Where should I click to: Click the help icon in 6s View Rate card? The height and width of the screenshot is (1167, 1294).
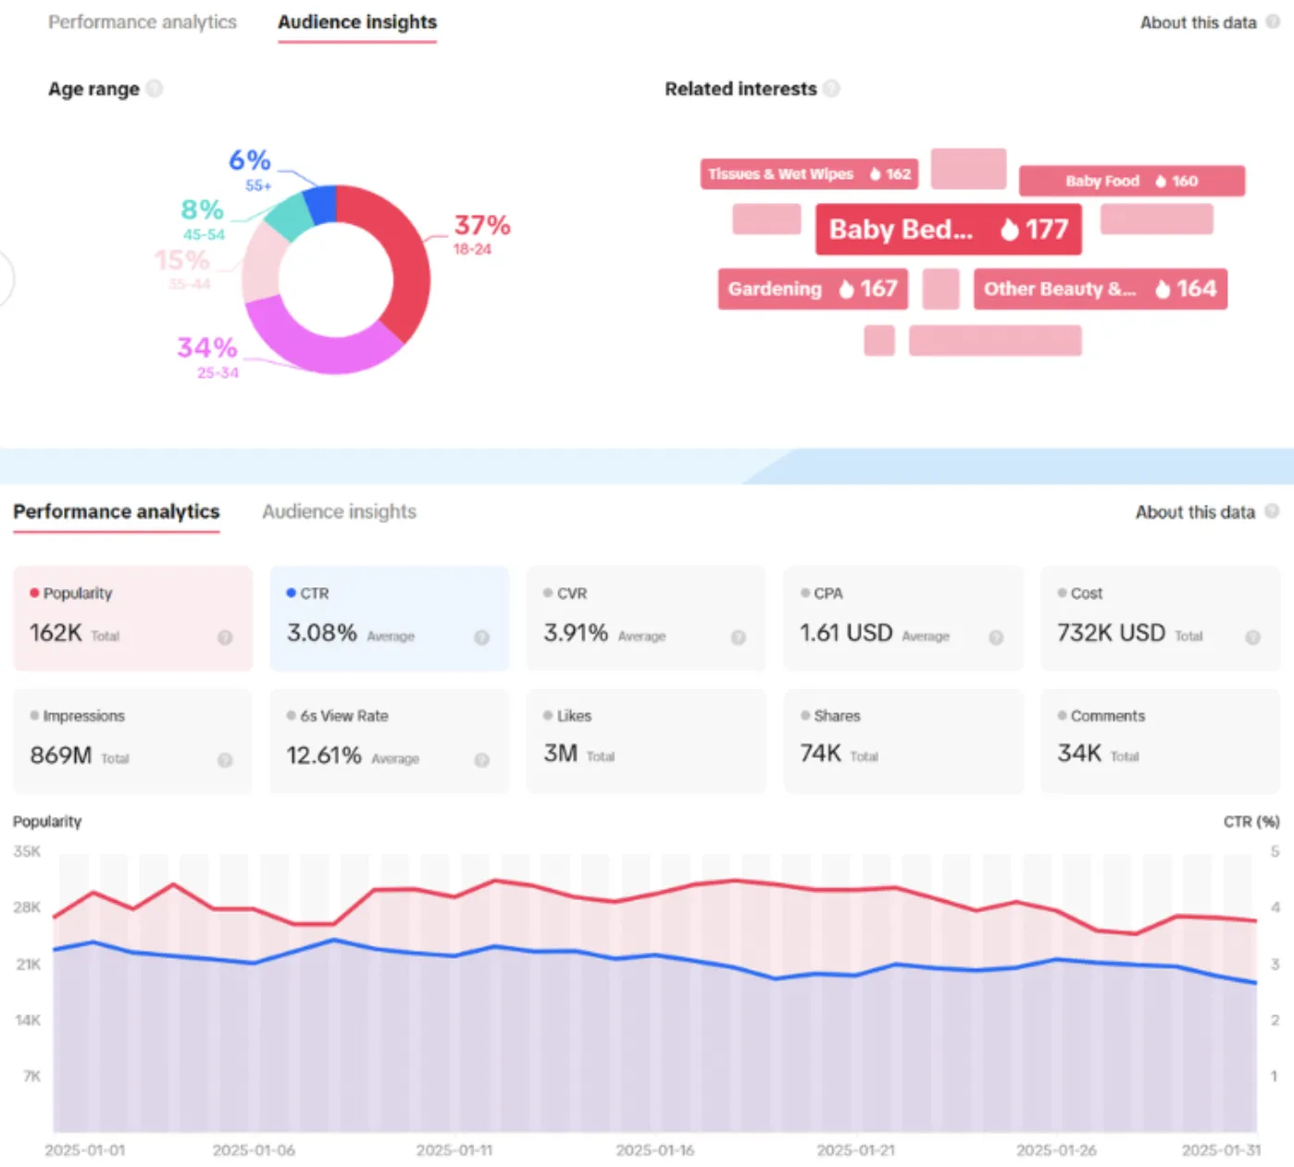pos(481,759)
